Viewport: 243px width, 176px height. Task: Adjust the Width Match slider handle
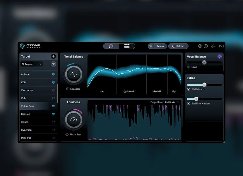pyautogui.click(x=204, y=85)
